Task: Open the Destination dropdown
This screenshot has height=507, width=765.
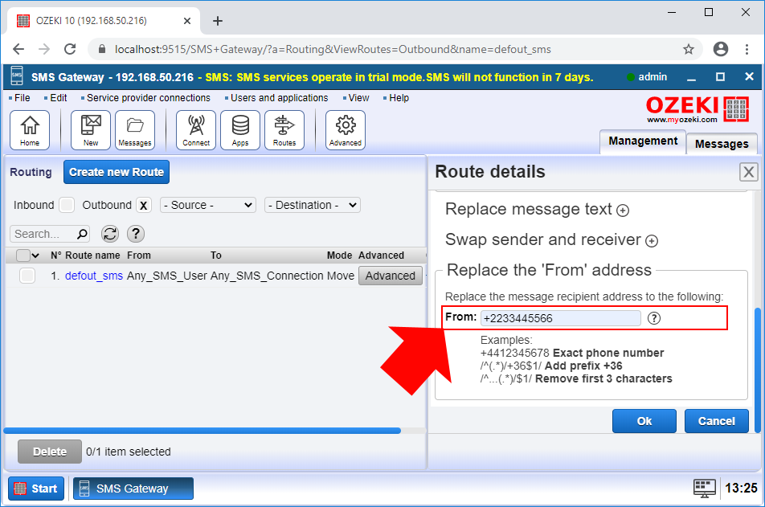Action: 313,205
